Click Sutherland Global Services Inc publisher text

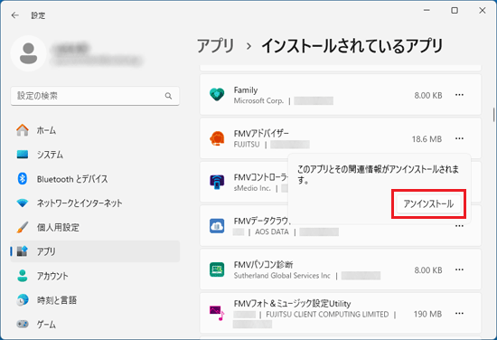pos(282,276)
